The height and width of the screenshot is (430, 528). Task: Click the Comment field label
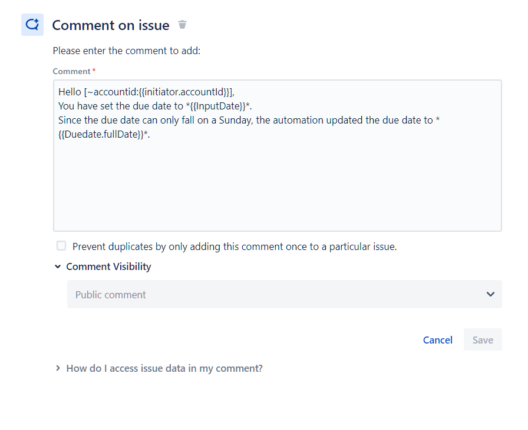pos(70,71)
